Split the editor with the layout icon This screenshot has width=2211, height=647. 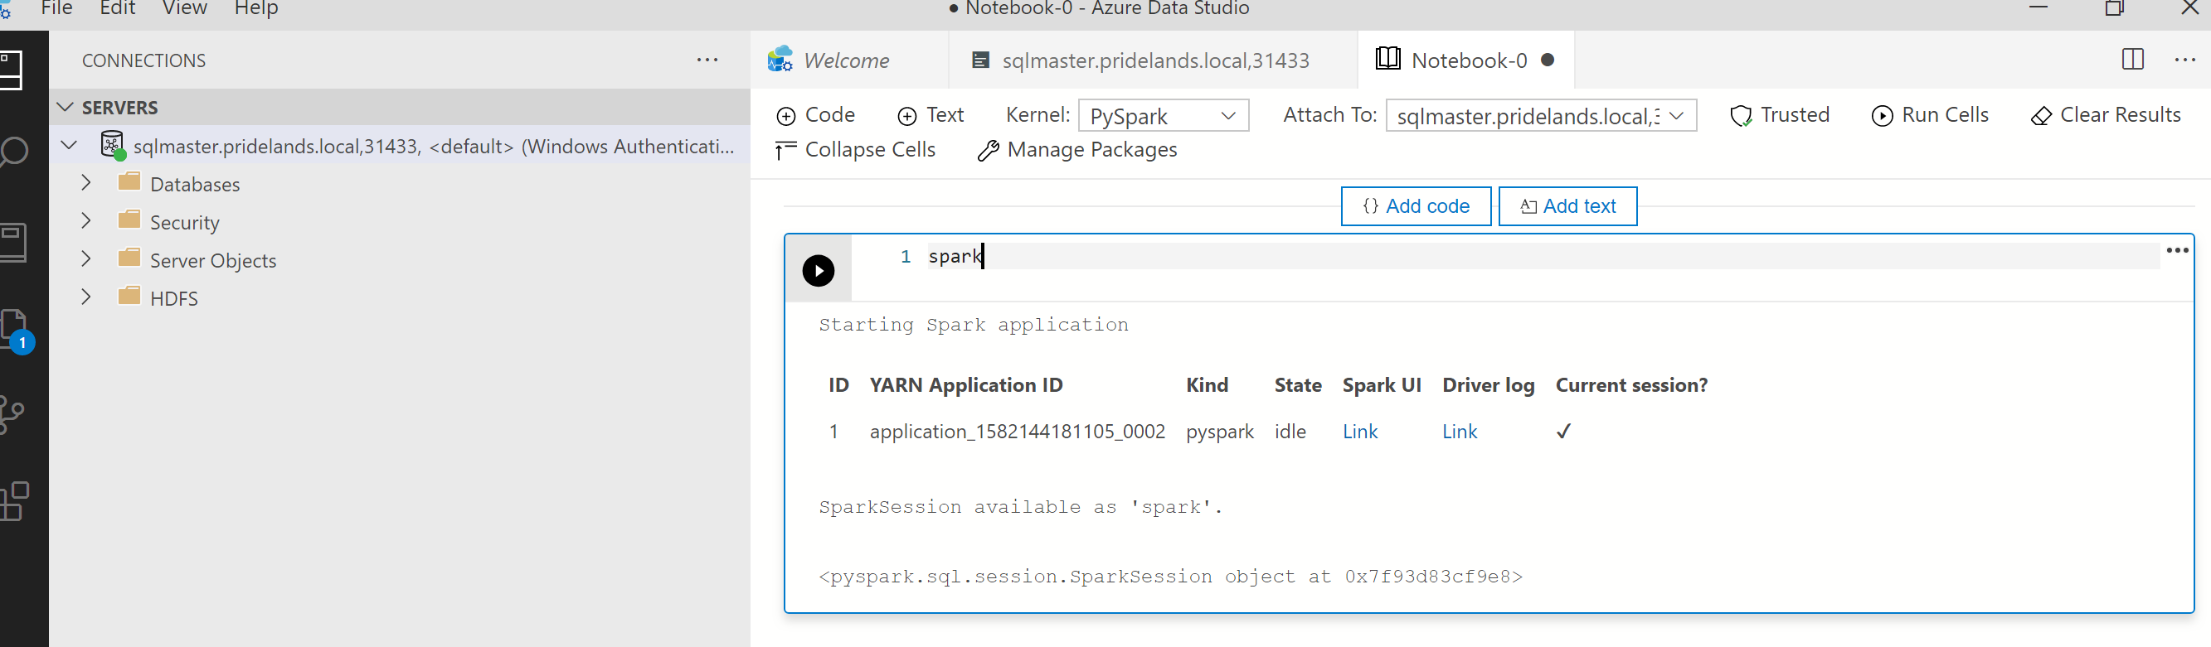coord(2132,60)
